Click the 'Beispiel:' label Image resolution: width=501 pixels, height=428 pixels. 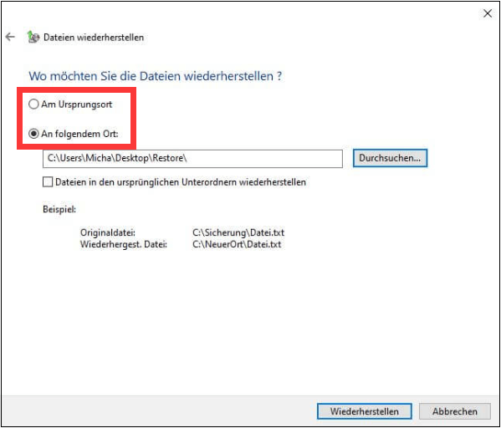59,210
